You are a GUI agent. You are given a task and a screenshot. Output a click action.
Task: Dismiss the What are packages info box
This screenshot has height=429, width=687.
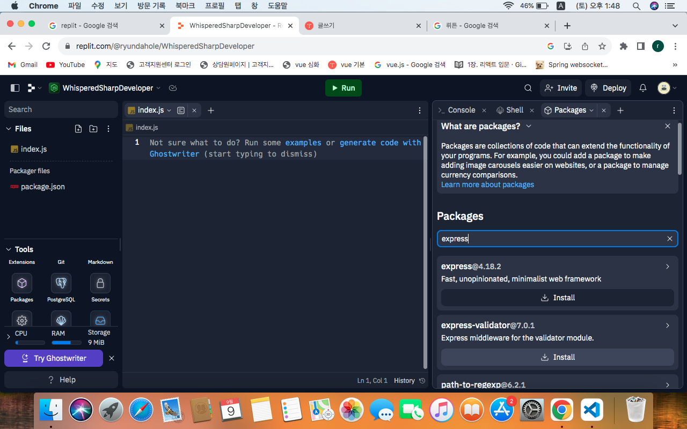click(668, 126)
